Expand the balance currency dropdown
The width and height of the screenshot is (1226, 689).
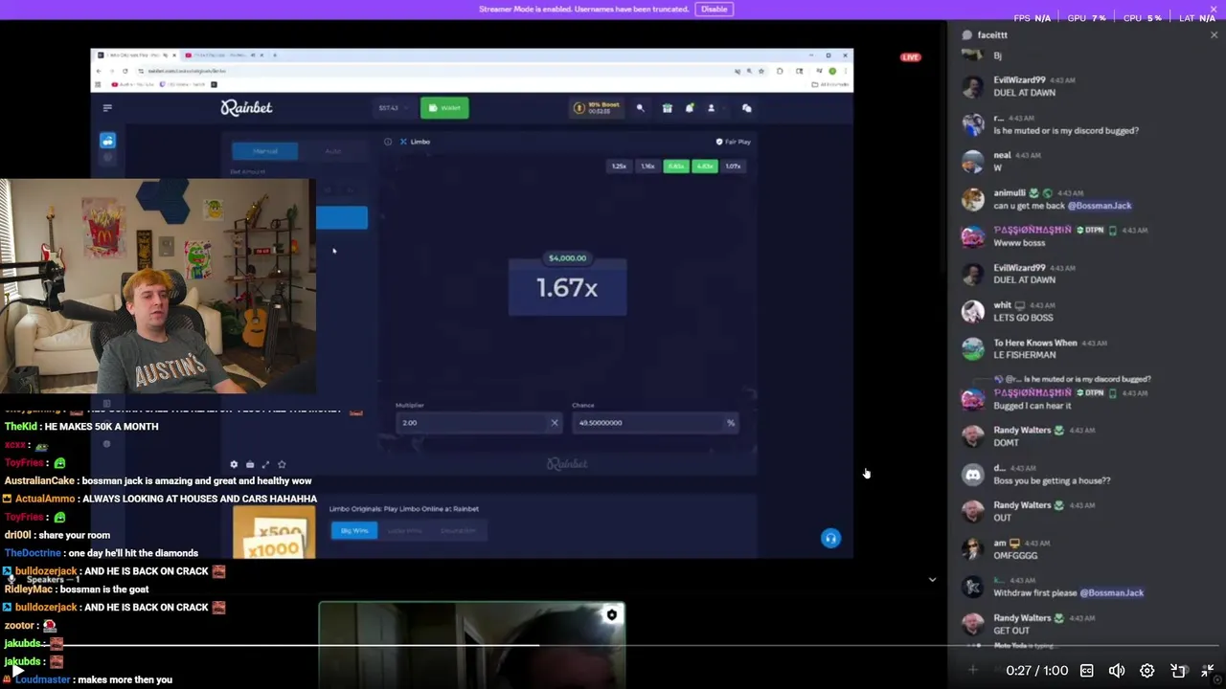[x=394, y=108]
